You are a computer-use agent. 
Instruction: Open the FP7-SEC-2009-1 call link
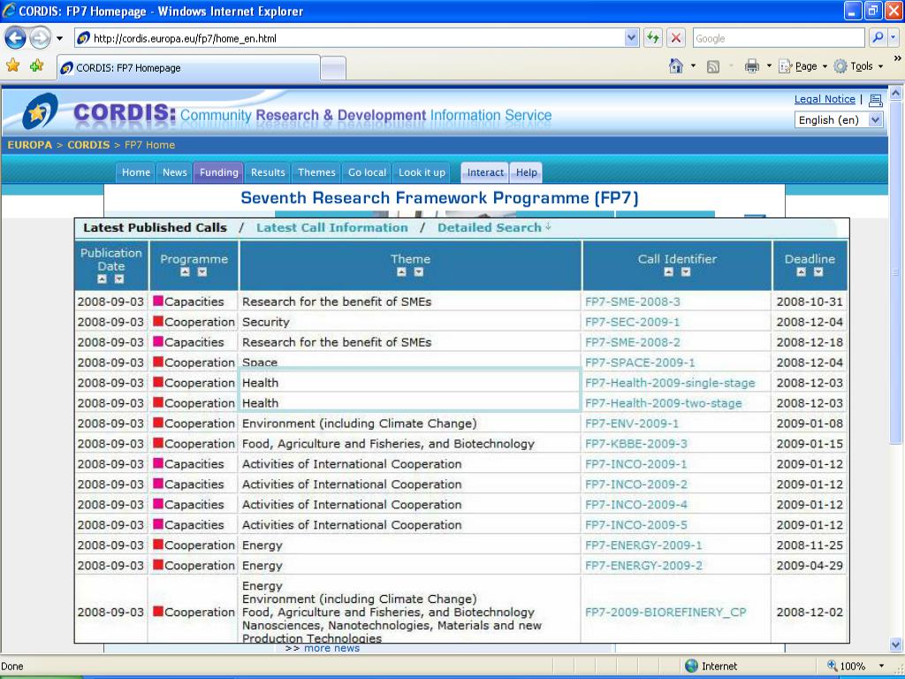[632, 322]
